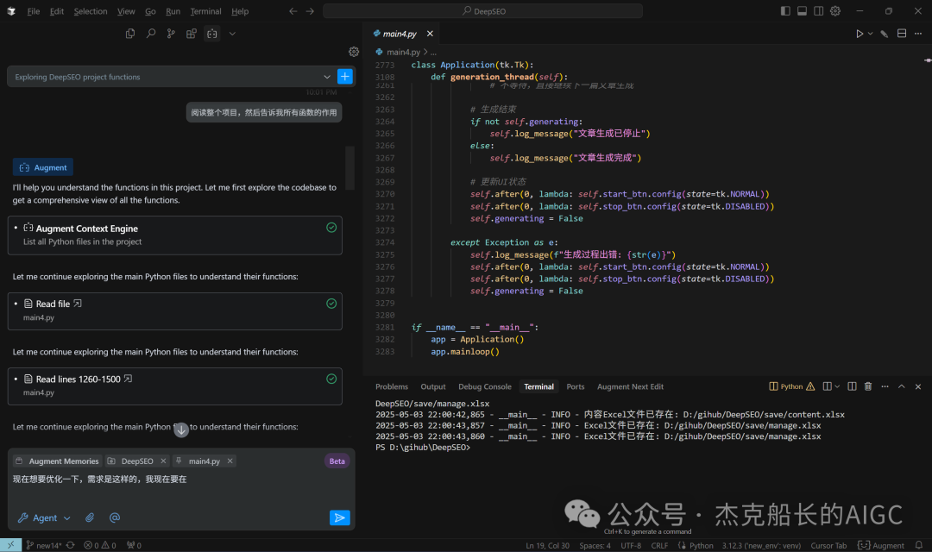Image resolution: width=932 pixels, height=552 pixels.
Task: Open the Extensions view icon
Action: (192, 34)
